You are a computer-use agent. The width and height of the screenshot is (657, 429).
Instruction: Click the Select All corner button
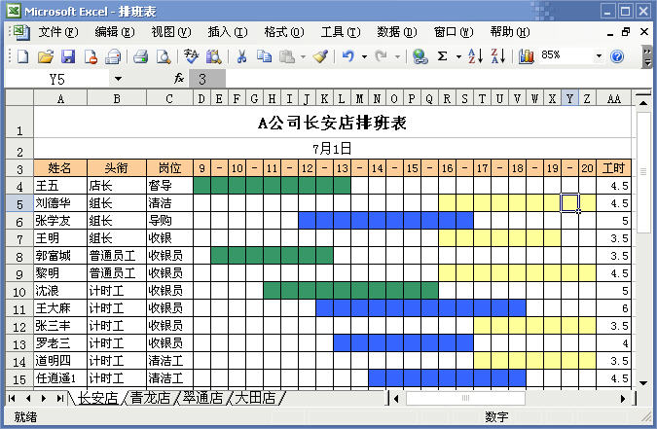pyautogui.click(x=19, y=98)
